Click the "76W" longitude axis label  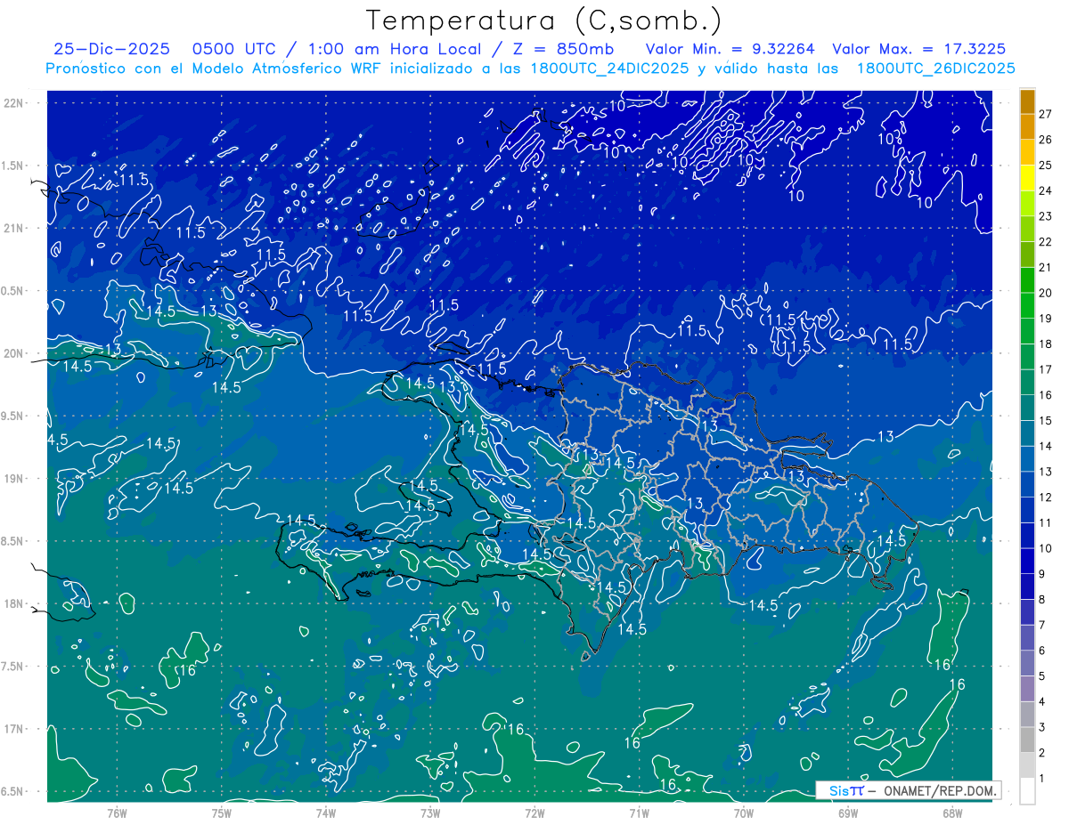tap(117, 813)
